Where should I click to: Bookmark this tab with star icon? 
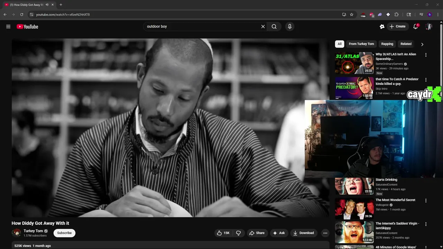tap(352, 15)
